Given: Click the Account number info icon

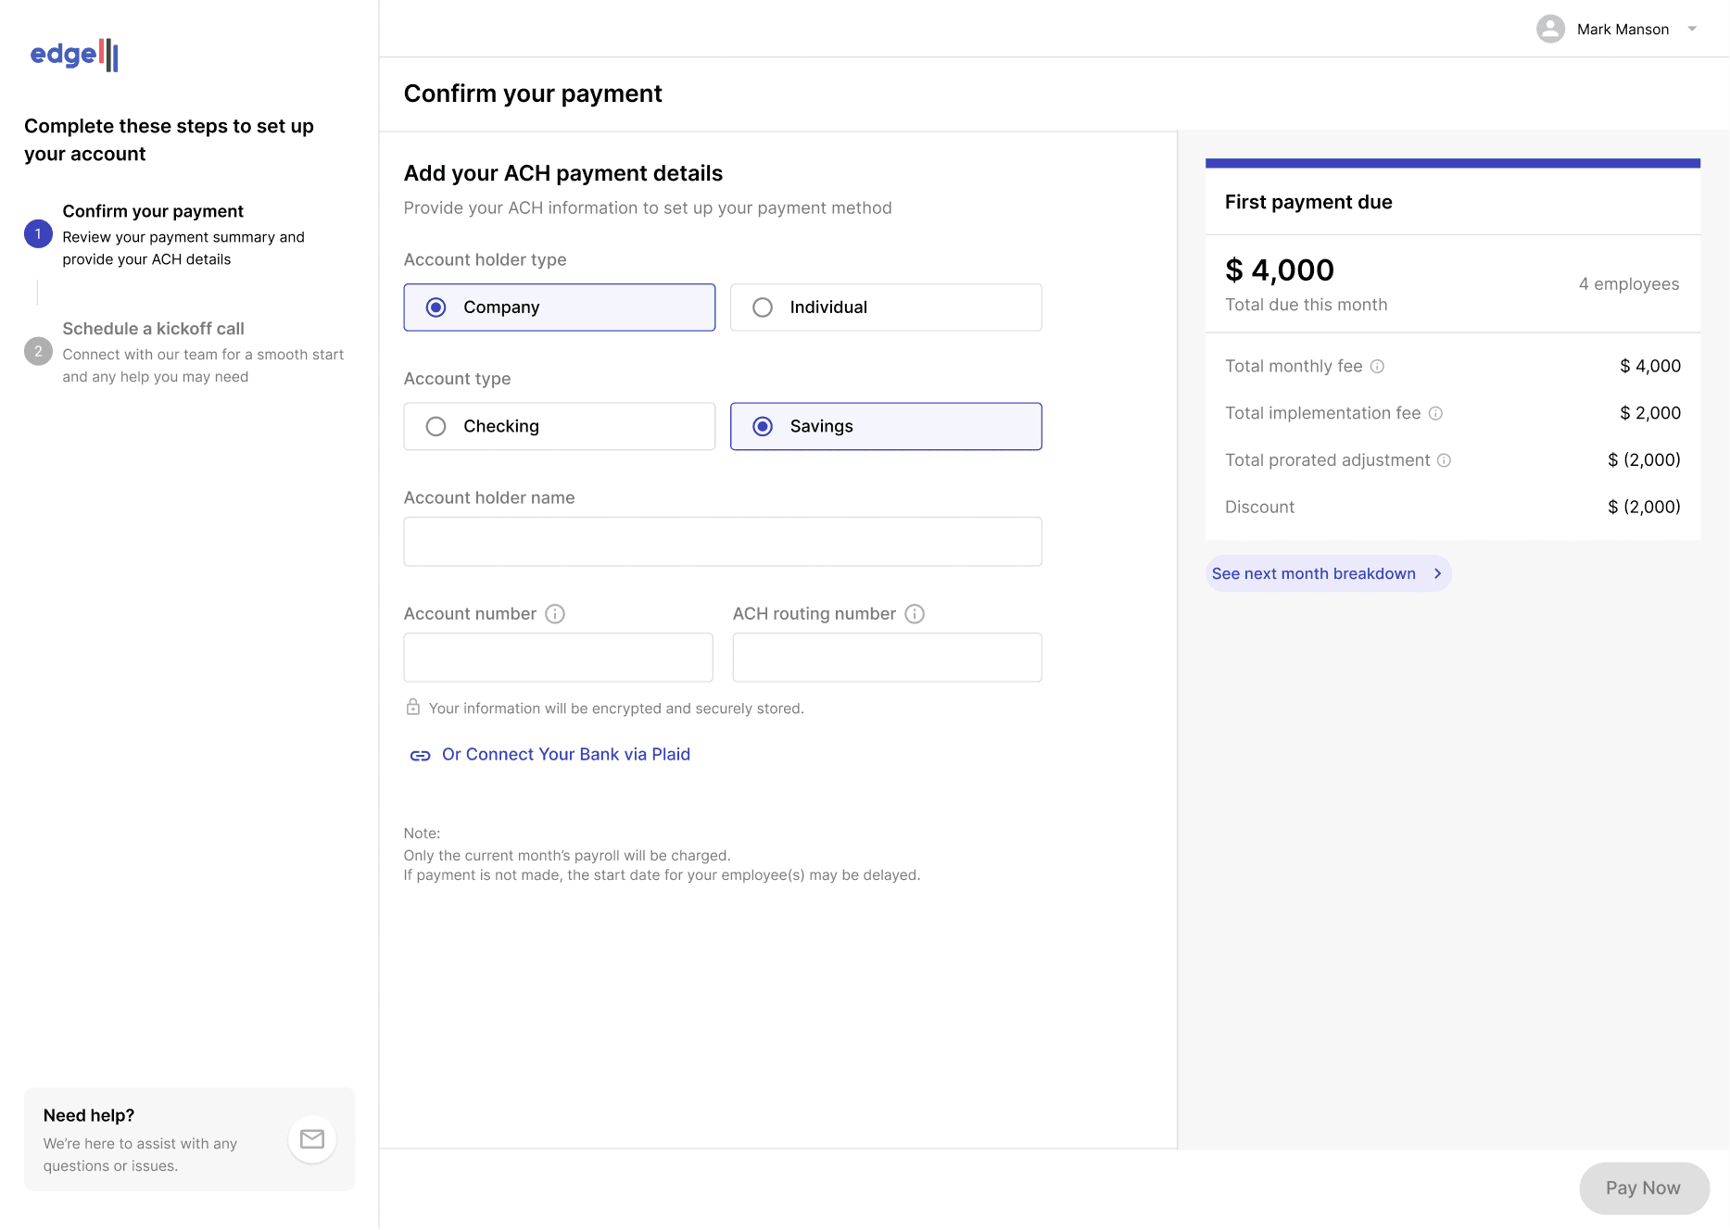Looking at the screenshot, I should pos(555,614).
